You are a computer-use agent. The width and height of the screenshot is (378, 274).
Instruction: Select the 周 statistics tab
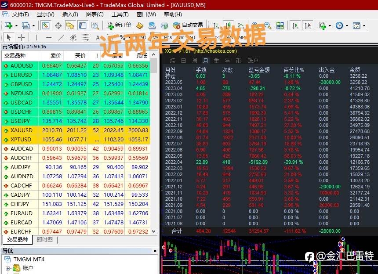pos(195,61)
